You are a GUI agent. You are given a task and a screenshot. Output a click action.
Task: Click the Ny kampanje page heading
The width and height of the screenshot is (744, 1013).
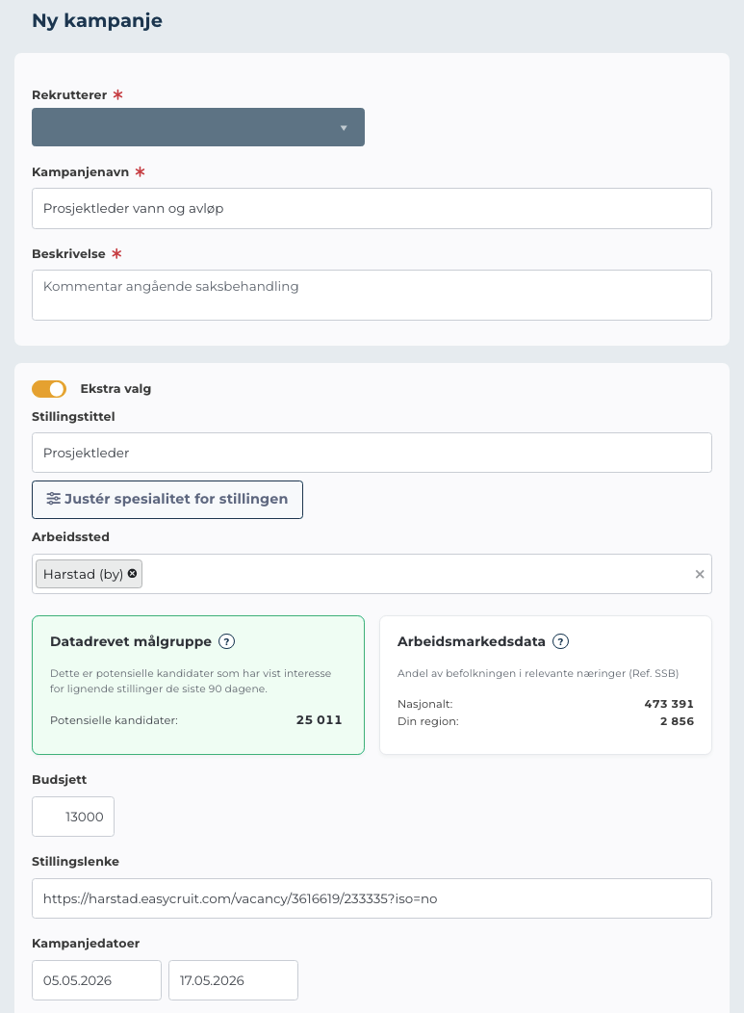coord(96,19)
